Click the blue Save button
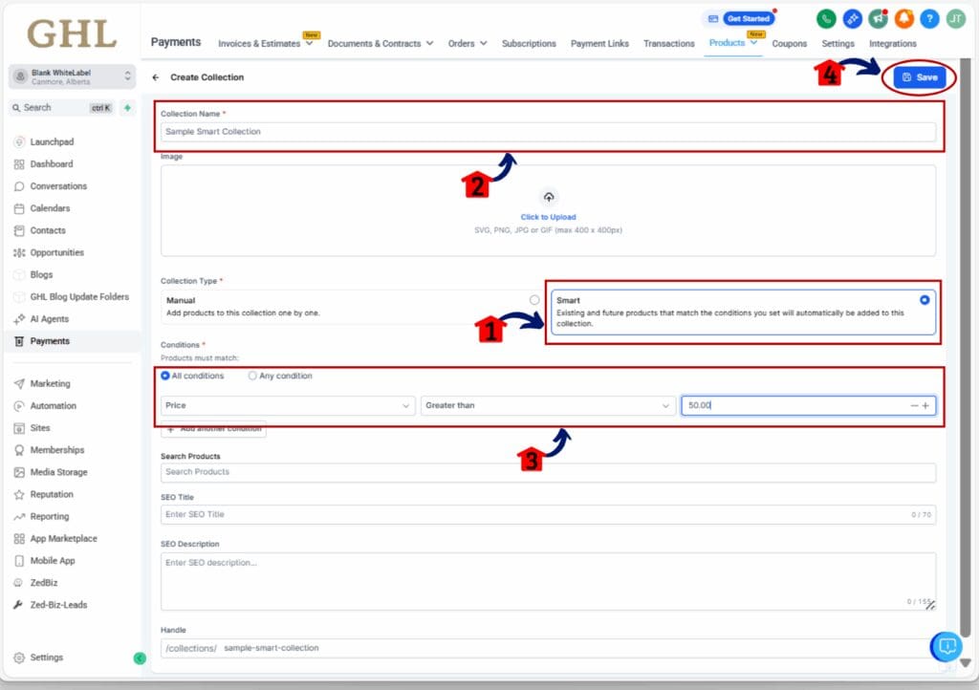Screen dimensions: 979x690 coord(920,77)
